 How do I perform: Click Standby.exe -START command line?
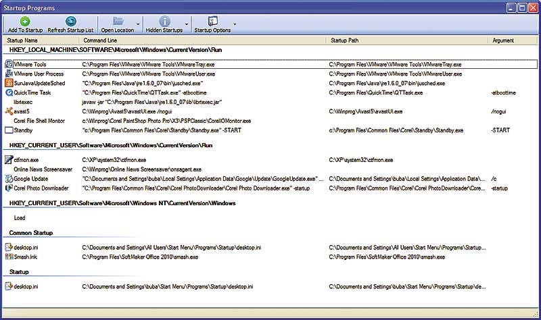point(162,130)
